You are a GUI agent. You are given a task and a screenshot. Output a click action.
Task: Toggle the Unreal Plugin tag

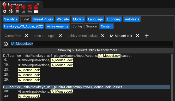(x=43, y=19)
